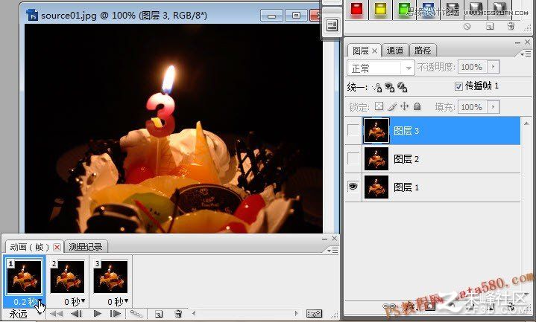Toggle lock position move icon

(x=404, y=106)
